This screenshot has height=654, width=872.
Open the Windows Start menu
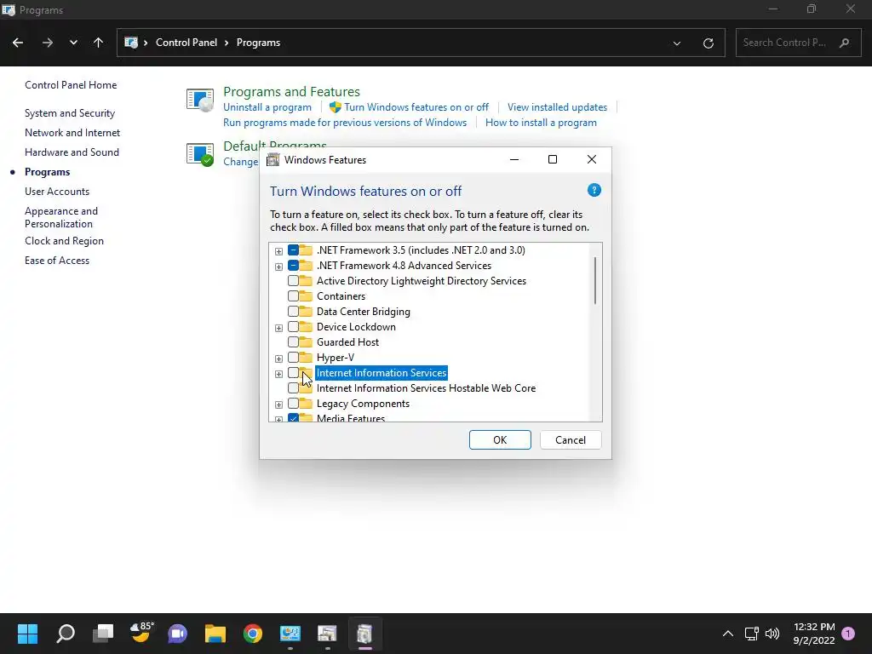point(27,634)
